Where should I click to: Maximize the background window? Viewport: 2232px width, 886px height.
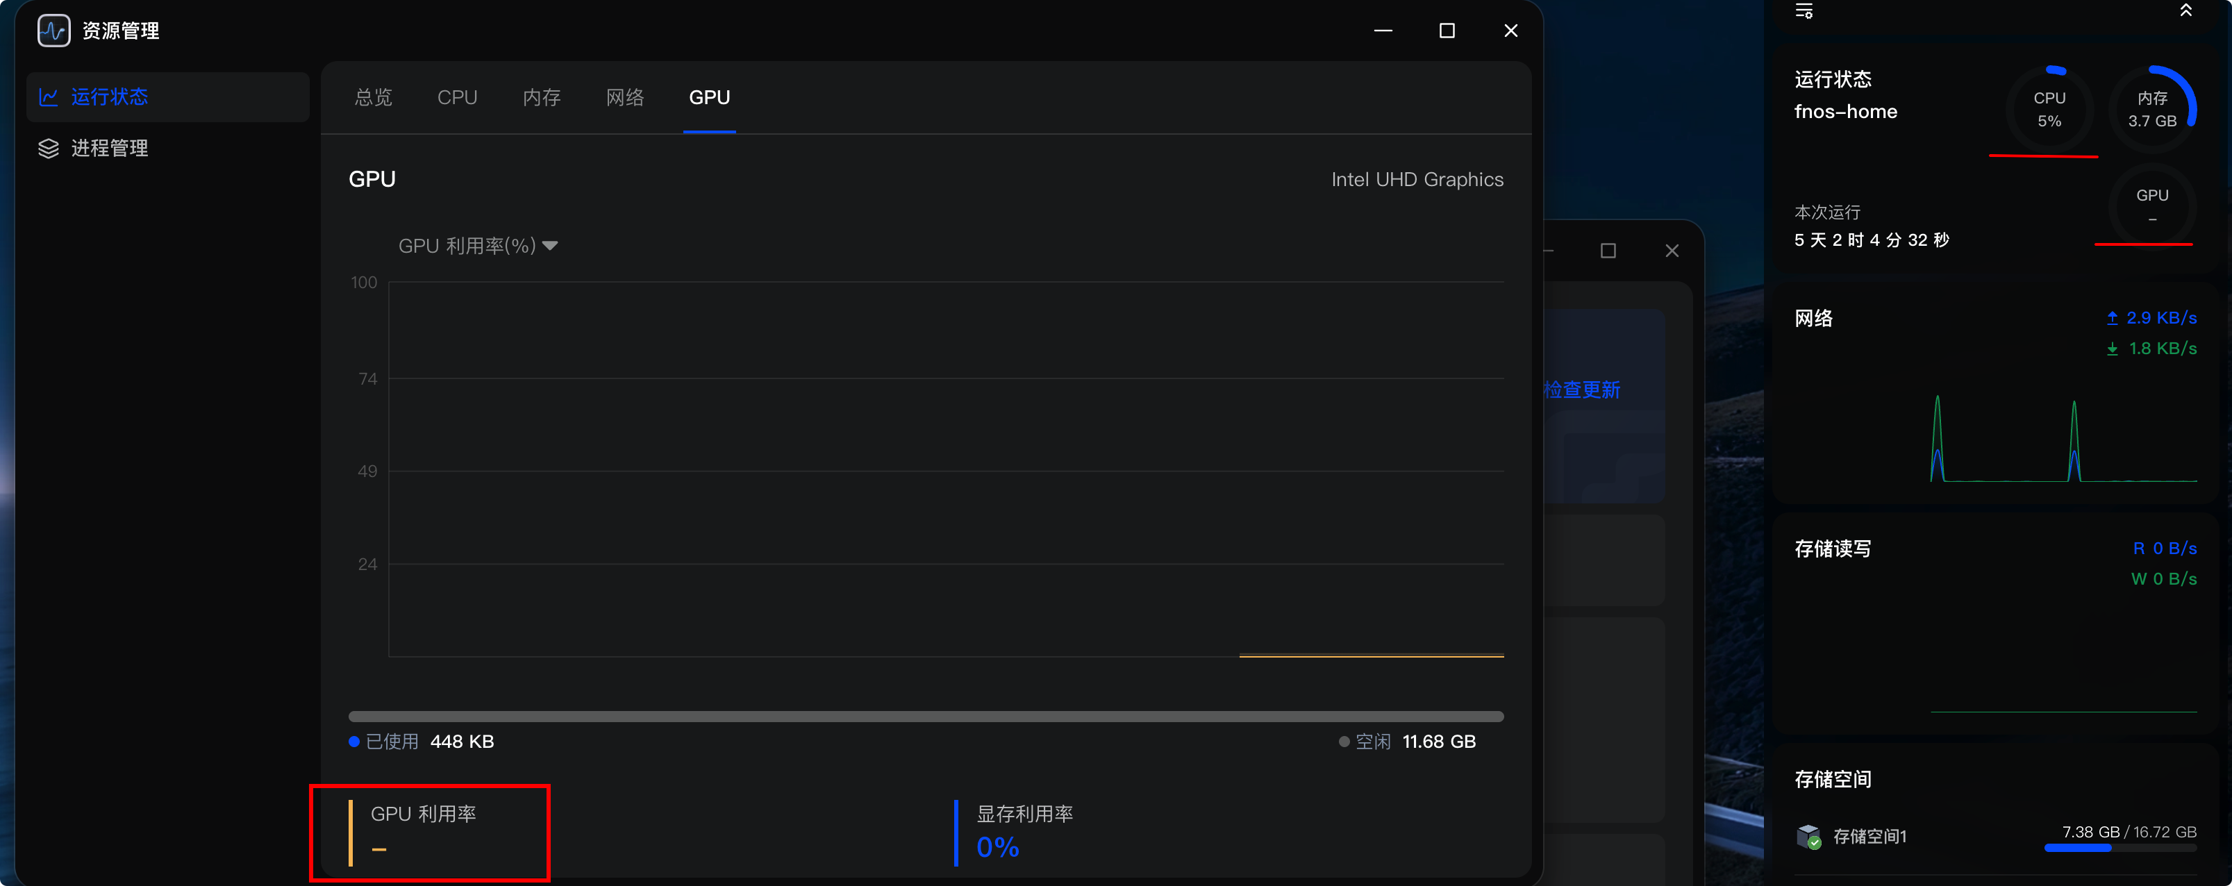pyautogui.click(x=1608, y=251)
